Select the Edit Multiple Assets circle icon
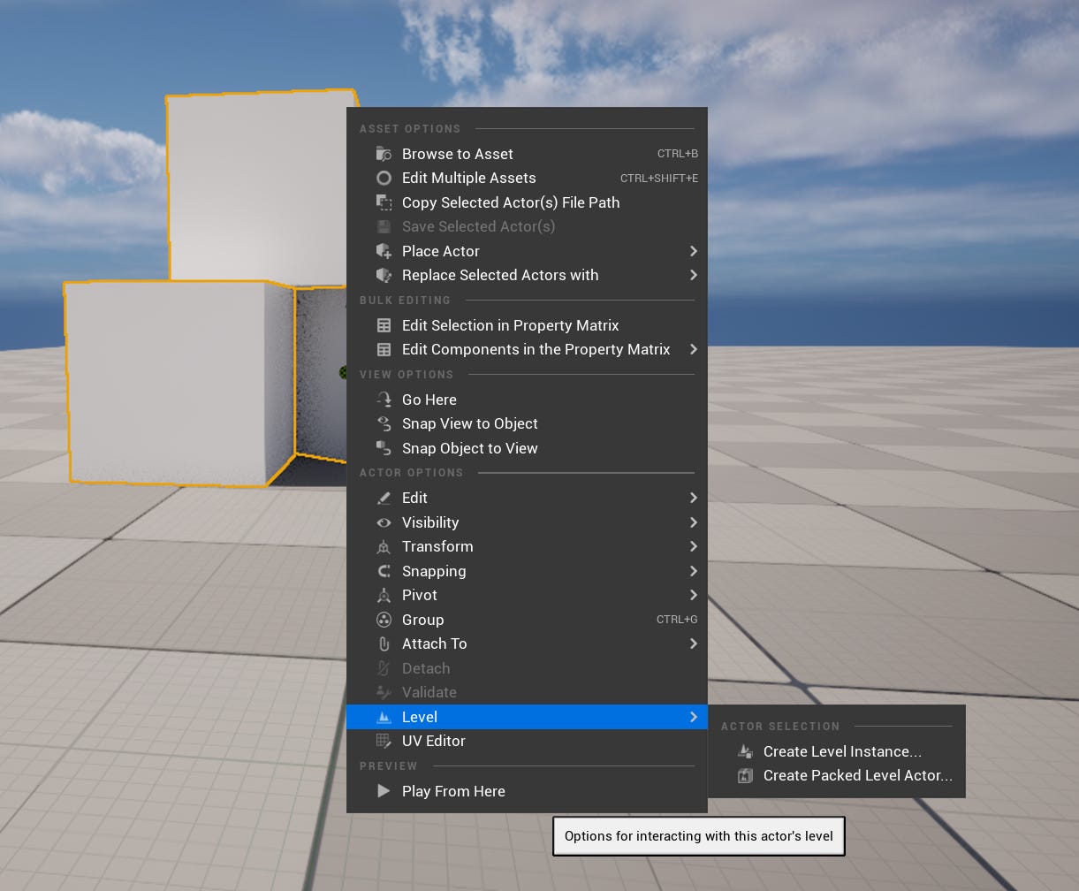The width and height of the screenshot is (1079, 891). click(384, 178)
